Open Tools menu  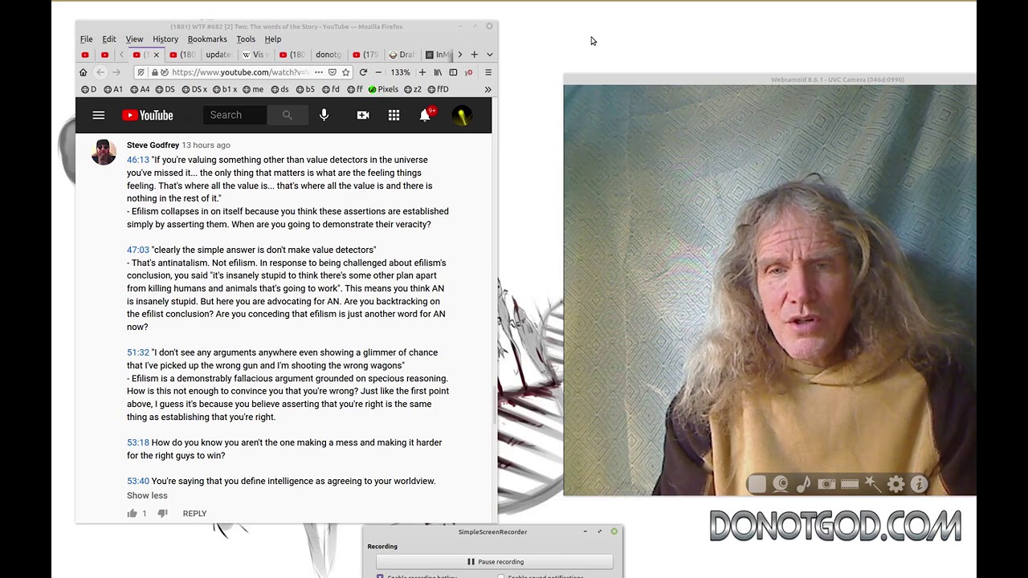246,39
